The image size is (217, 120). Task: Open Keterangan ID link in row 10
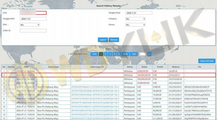[95, 106]
